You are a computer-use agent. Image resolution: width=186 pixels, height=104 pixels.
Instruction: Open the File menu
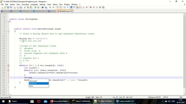[2, 4]
